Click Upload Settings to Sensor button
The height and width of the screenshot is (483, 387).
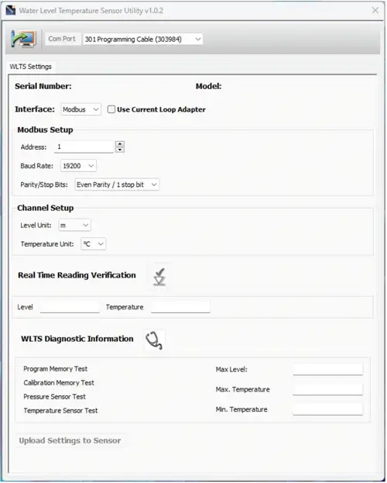(70, 440)
